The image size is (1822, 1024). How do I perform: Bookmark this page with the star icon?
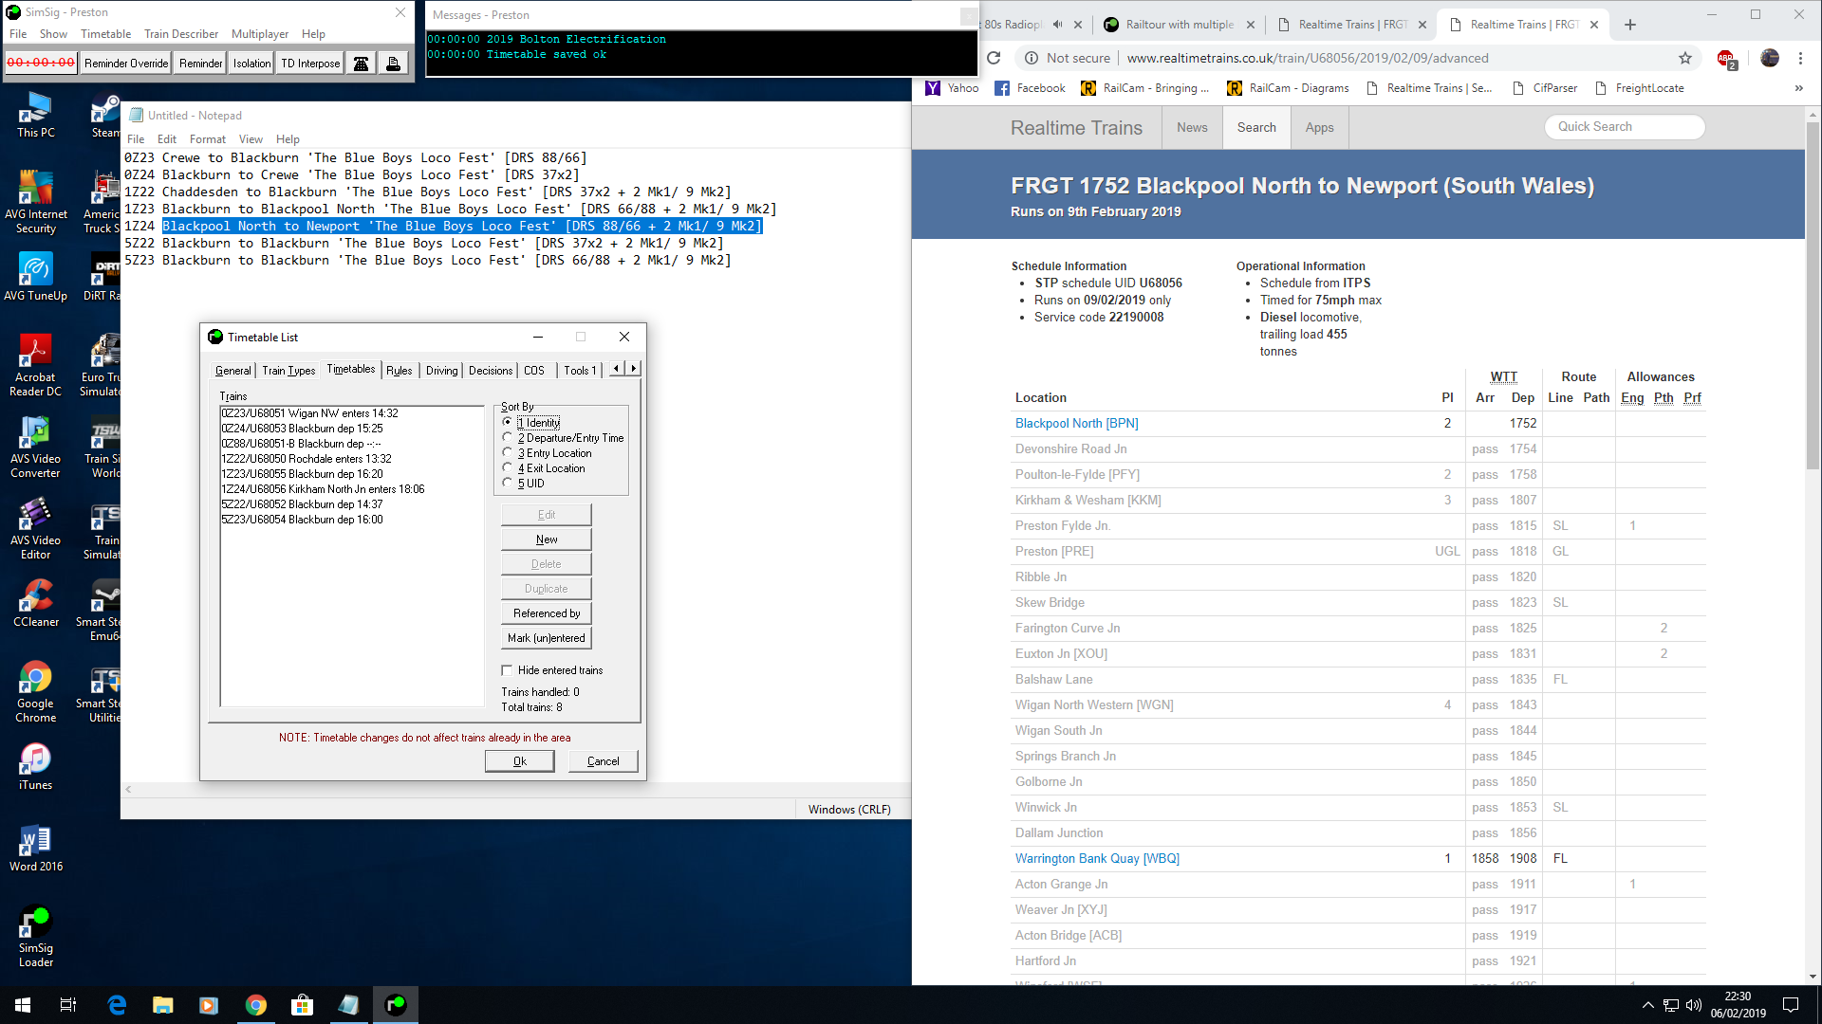pos(1685,58)
